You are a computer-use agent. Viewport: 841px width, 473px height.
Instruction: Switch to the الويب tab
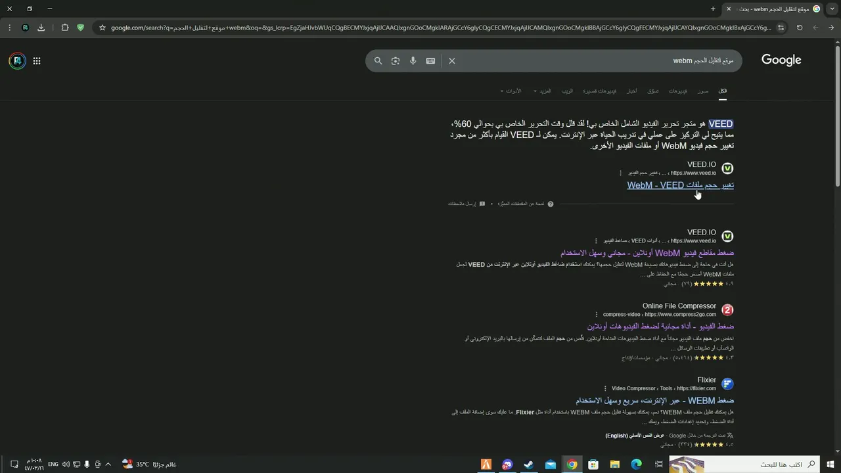point(567,91)
